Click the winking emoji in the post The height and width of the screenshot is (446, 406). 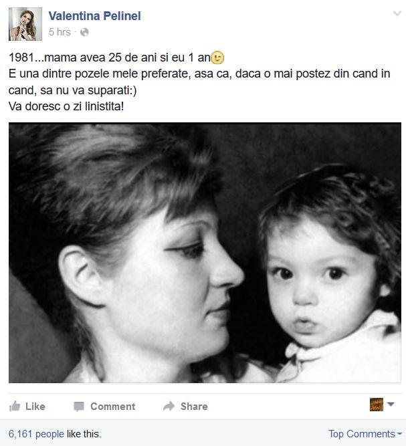pos(217,58)
